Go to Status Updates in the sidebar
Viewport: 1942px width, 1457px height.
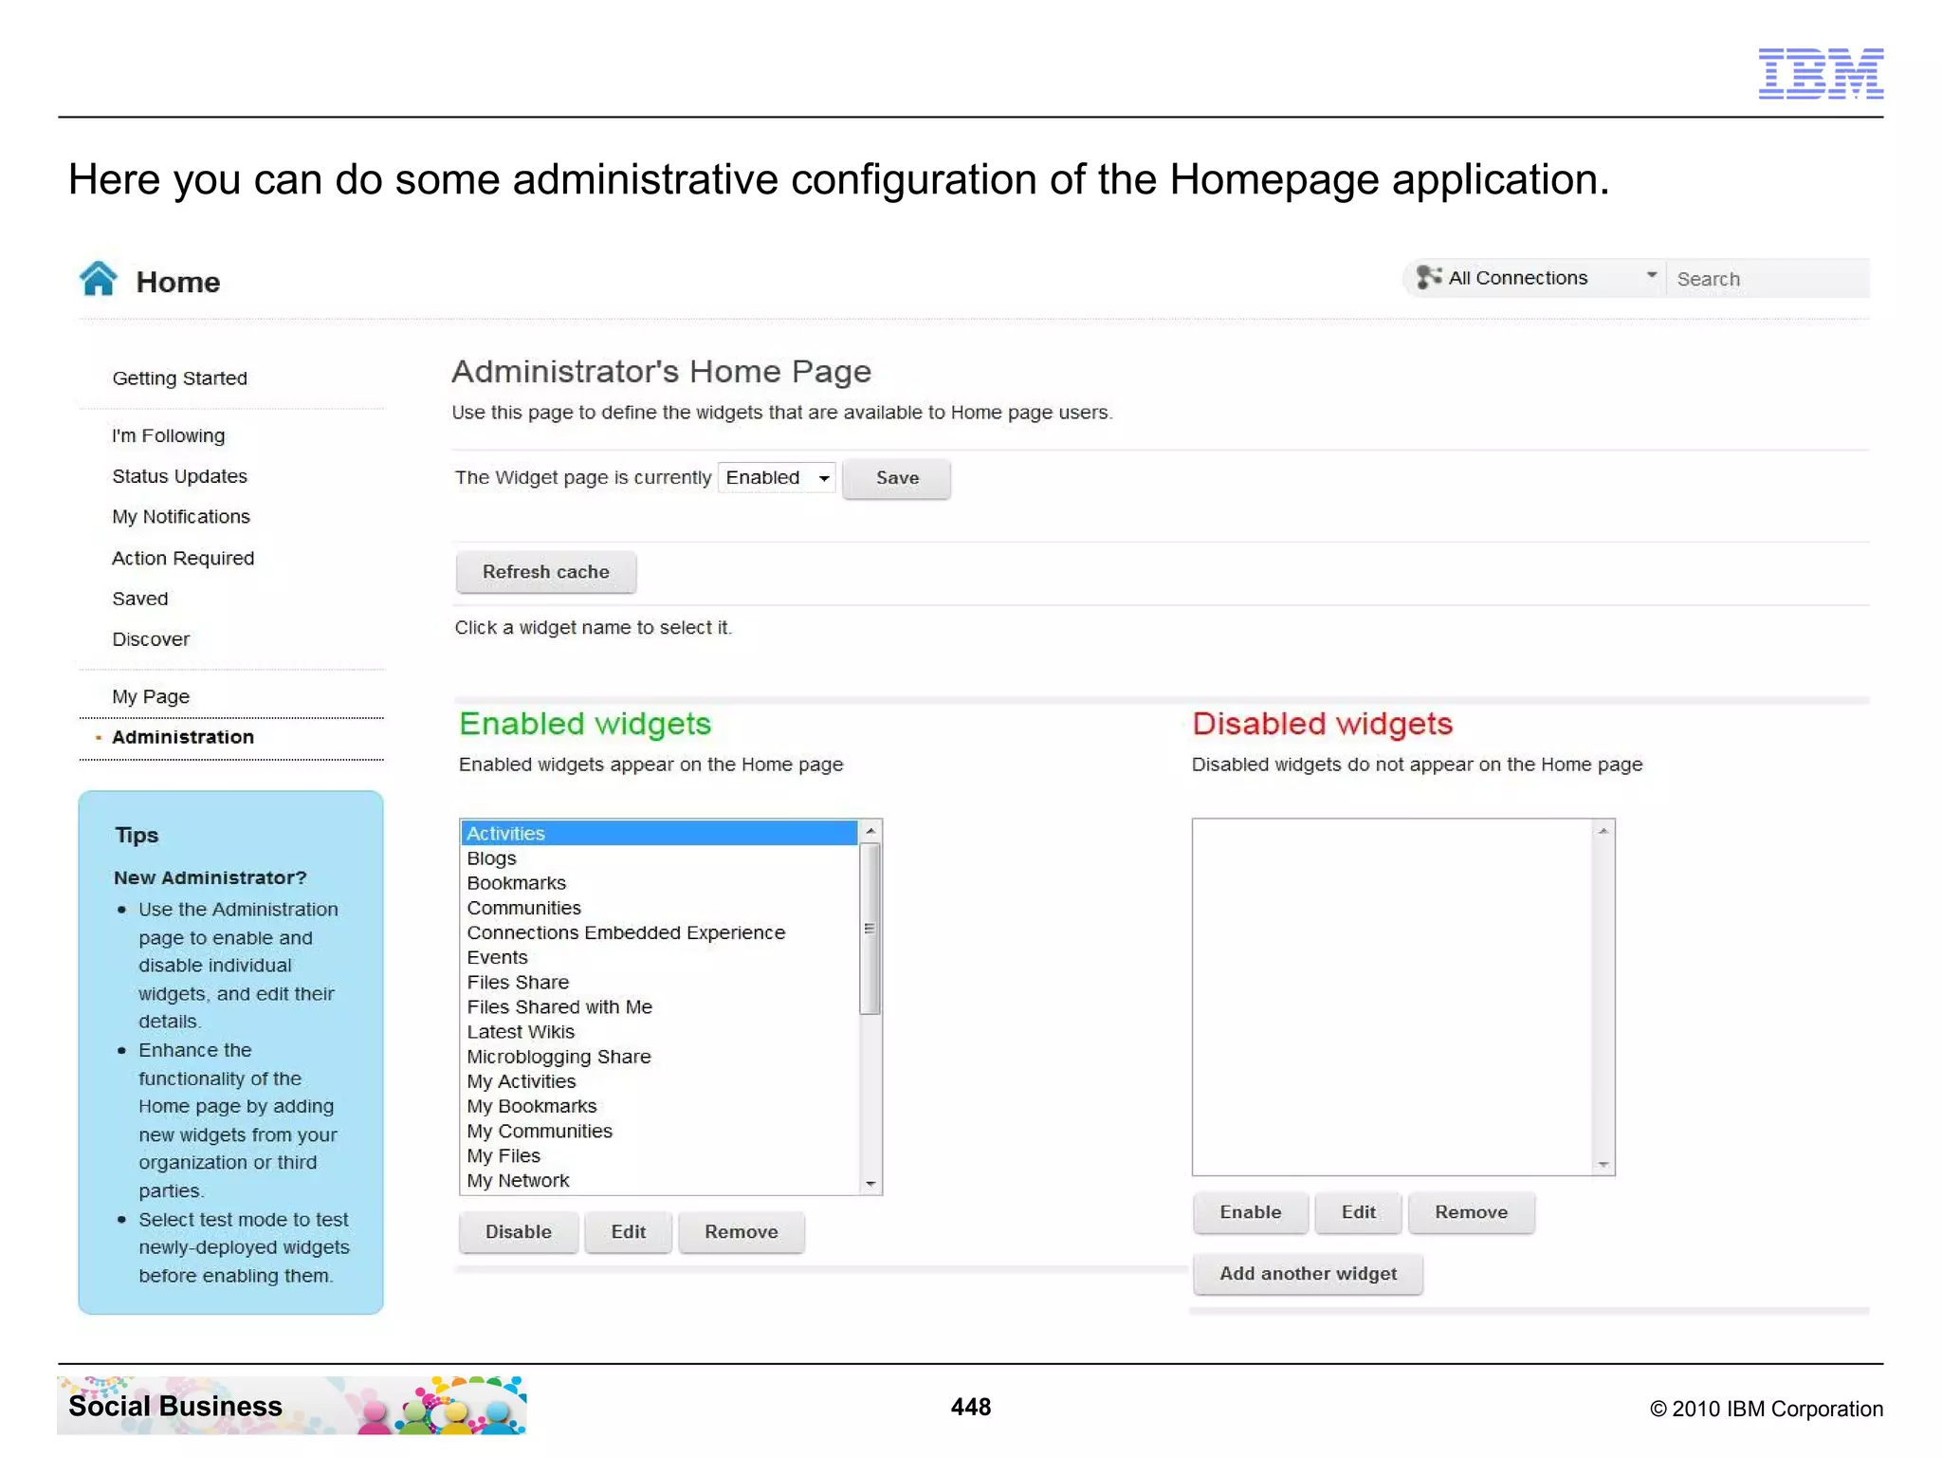point(179,476)
